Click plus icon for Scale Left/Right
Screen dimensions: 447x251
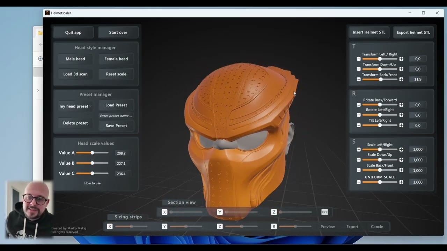pos(401,150)
